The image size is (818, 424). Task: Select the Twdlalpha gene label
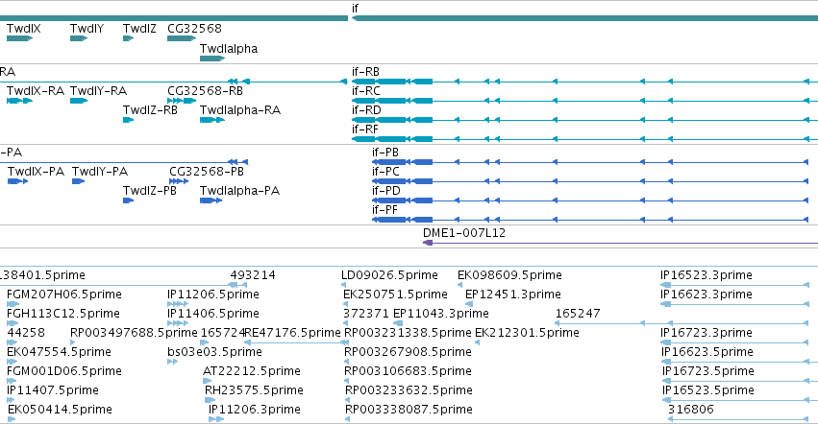pos(229,49)
